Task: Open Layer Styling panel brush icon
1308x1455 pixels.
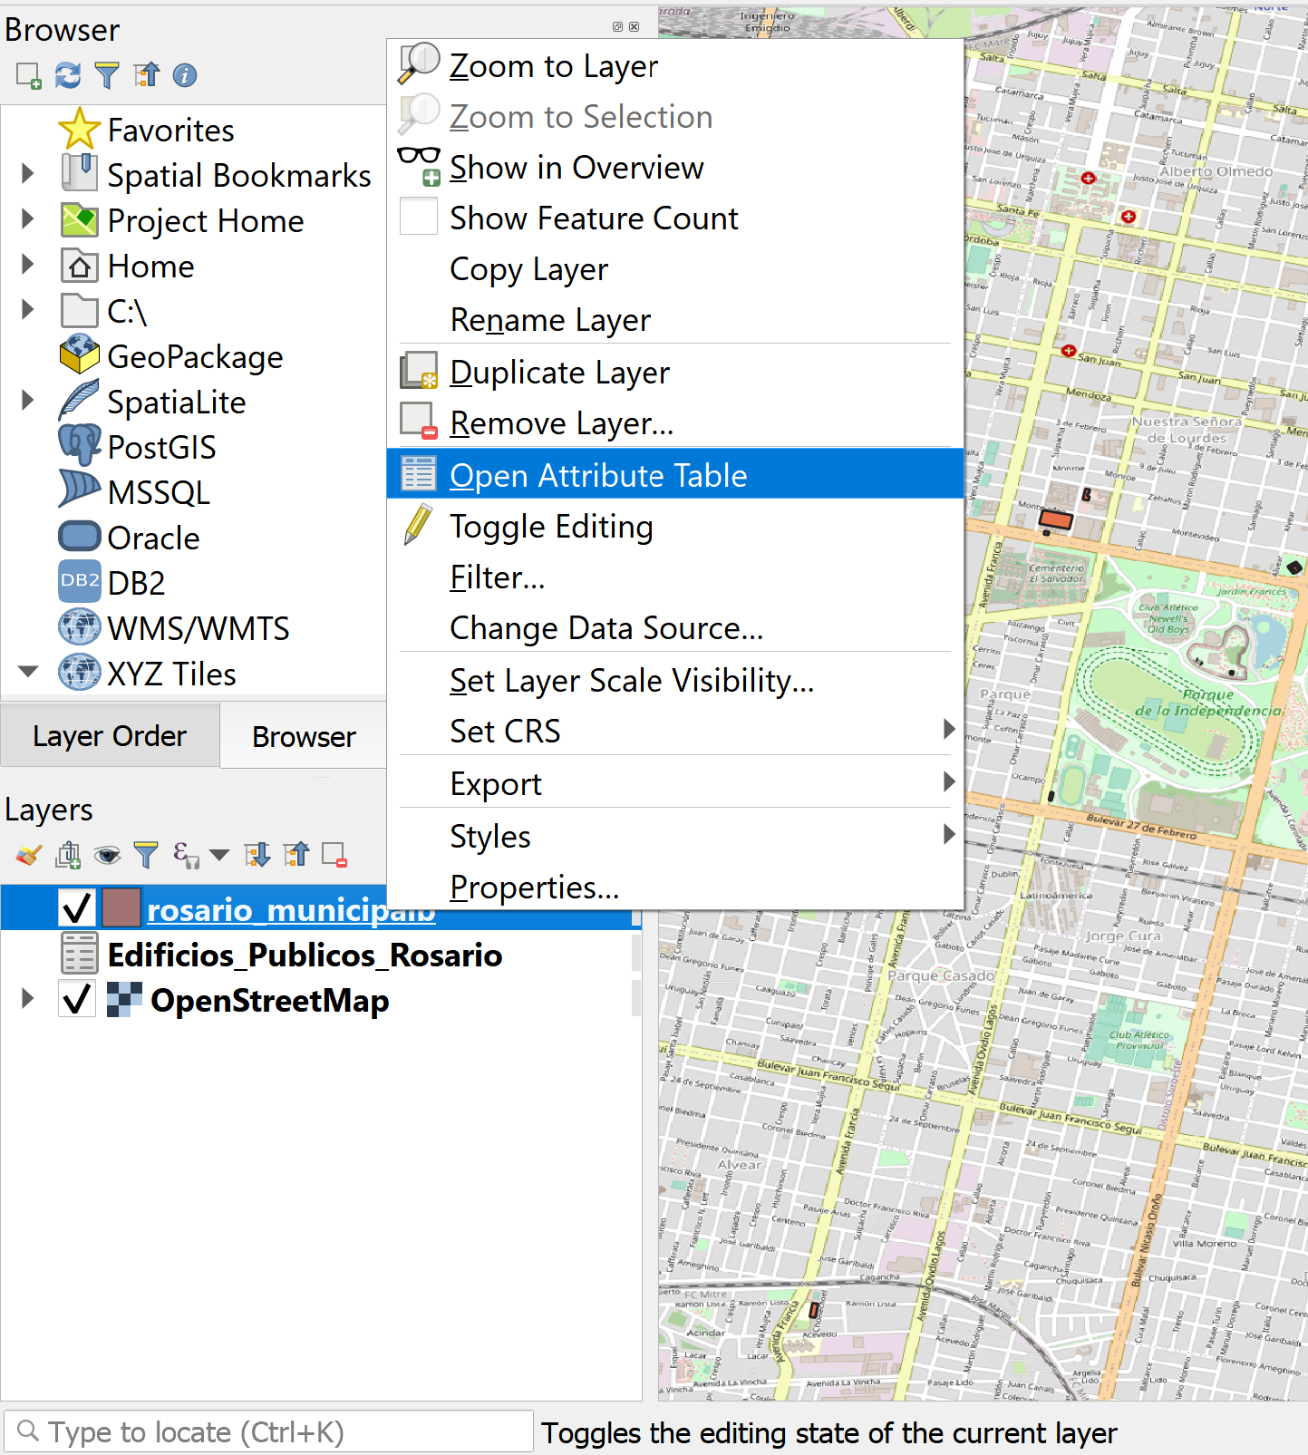Action: tap(28, 854)
